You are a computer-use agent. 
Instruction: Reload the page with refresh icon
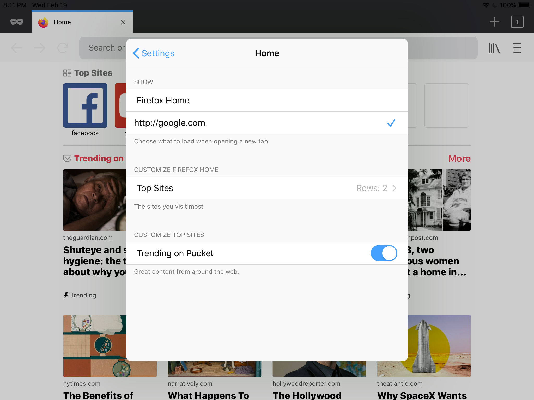63,48
